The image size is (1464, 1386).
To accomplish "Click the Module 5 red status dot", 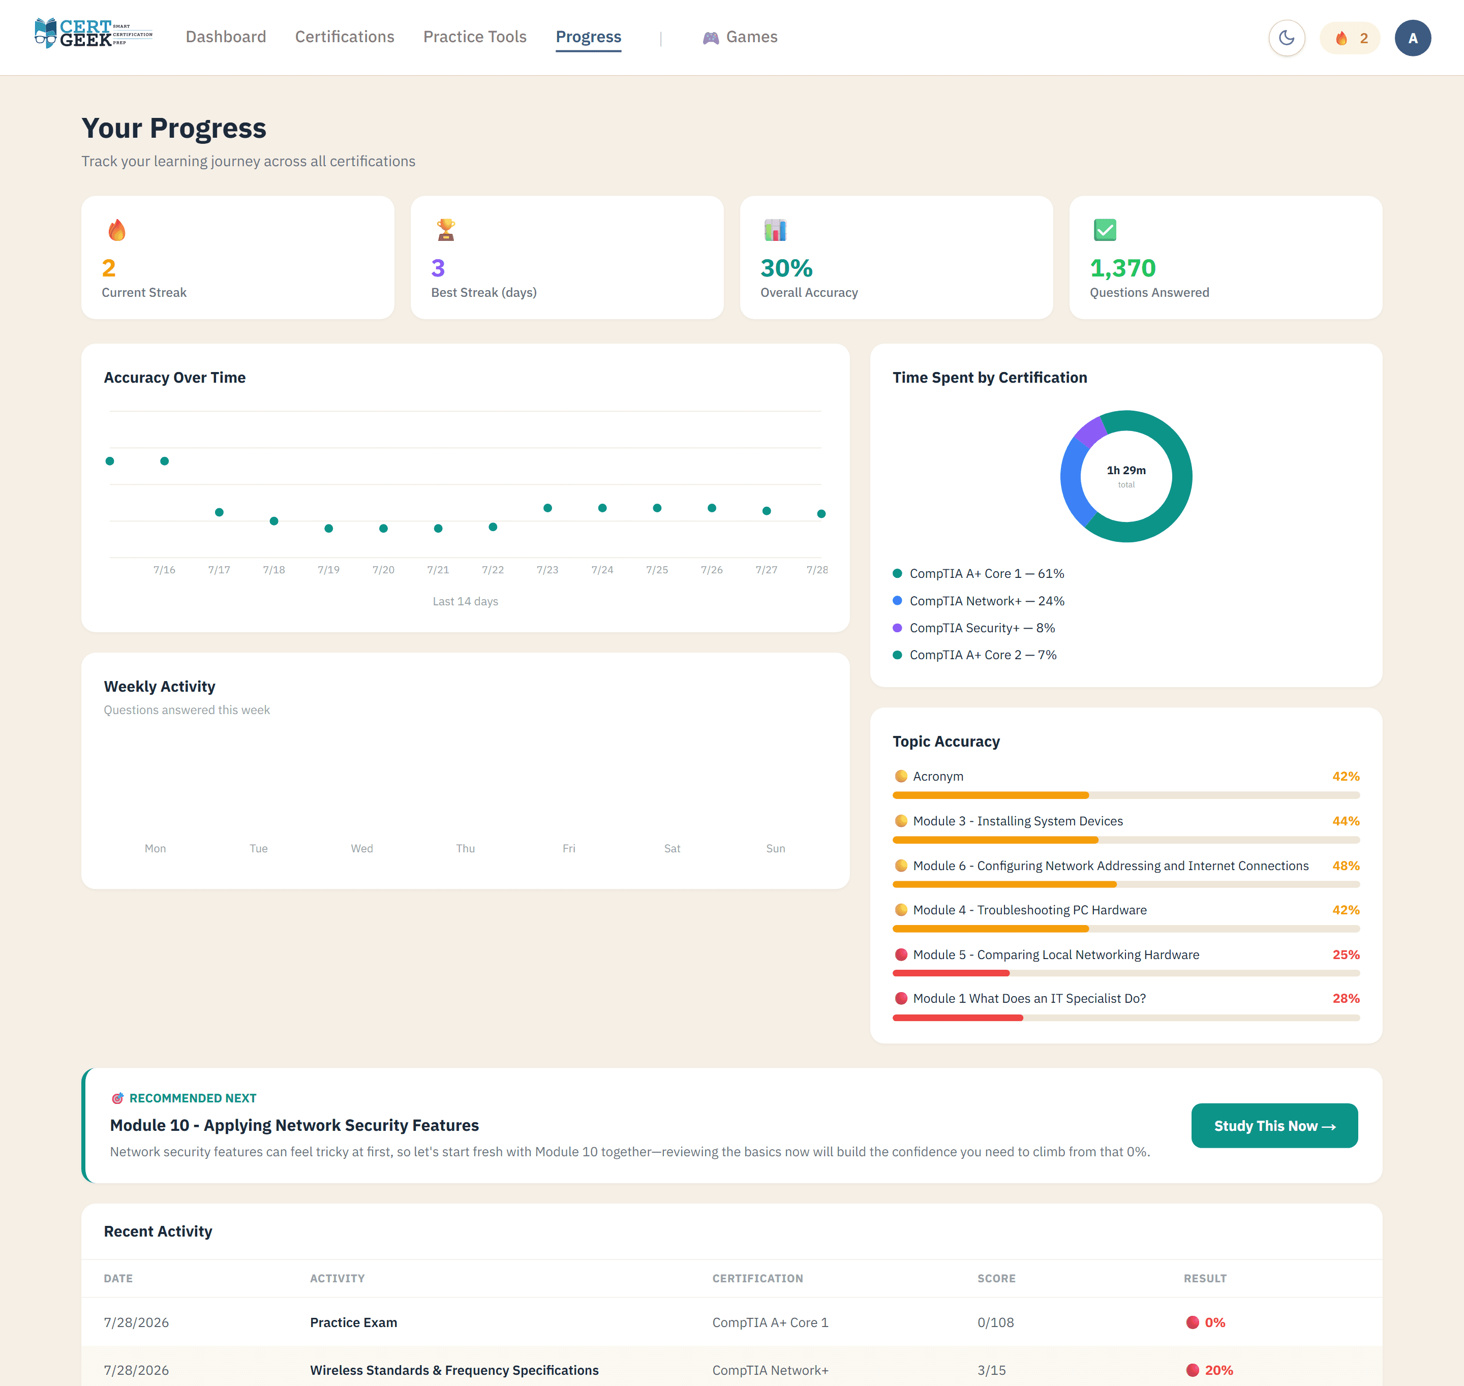I will (901, 954).
